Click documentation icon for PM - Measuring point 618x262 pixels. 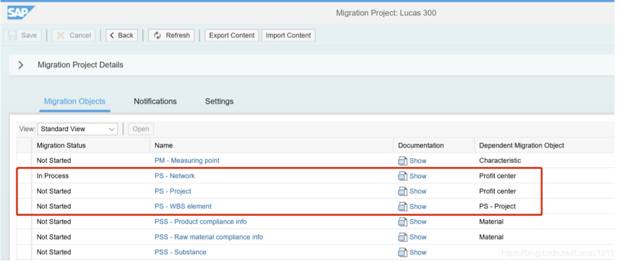[402, 161]
